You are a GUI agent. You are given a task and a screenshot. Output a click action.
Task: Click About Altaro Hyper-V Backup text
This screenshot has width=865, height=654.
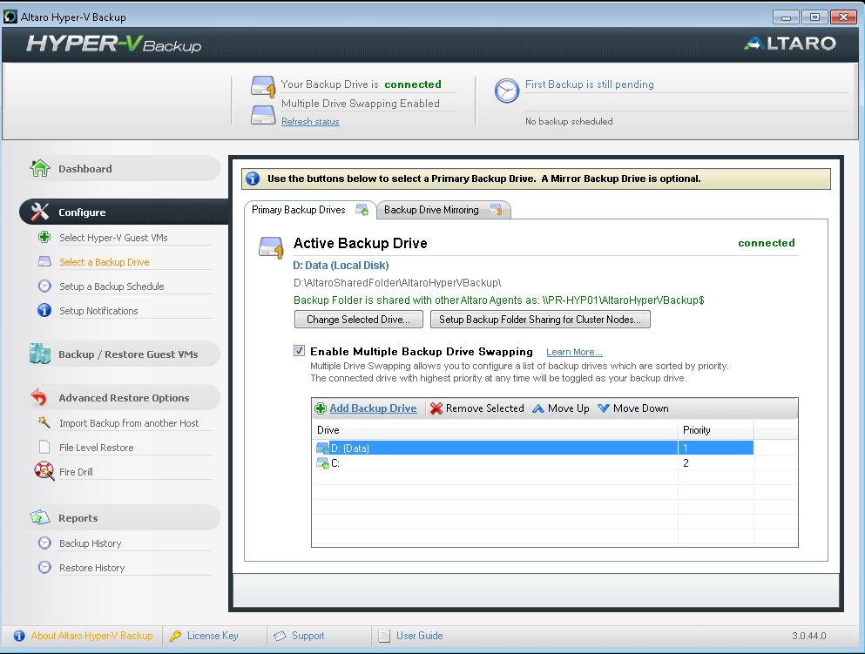click(x=91, y=636)
